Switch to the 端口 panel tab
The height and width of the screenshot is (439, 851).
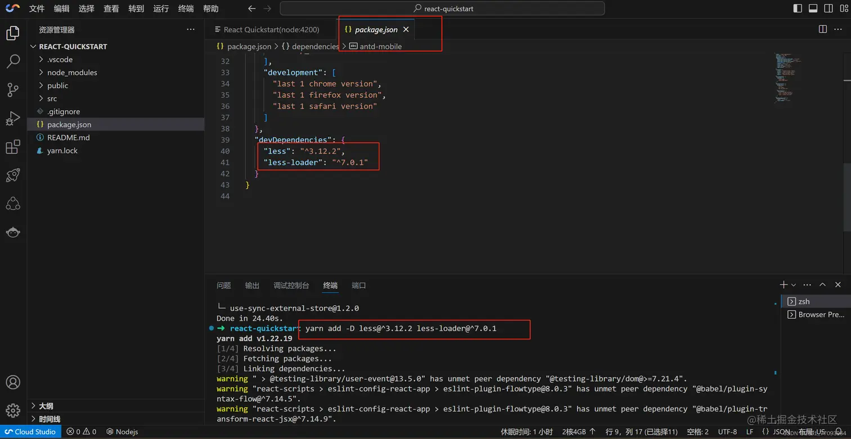[x=359, y=285]
